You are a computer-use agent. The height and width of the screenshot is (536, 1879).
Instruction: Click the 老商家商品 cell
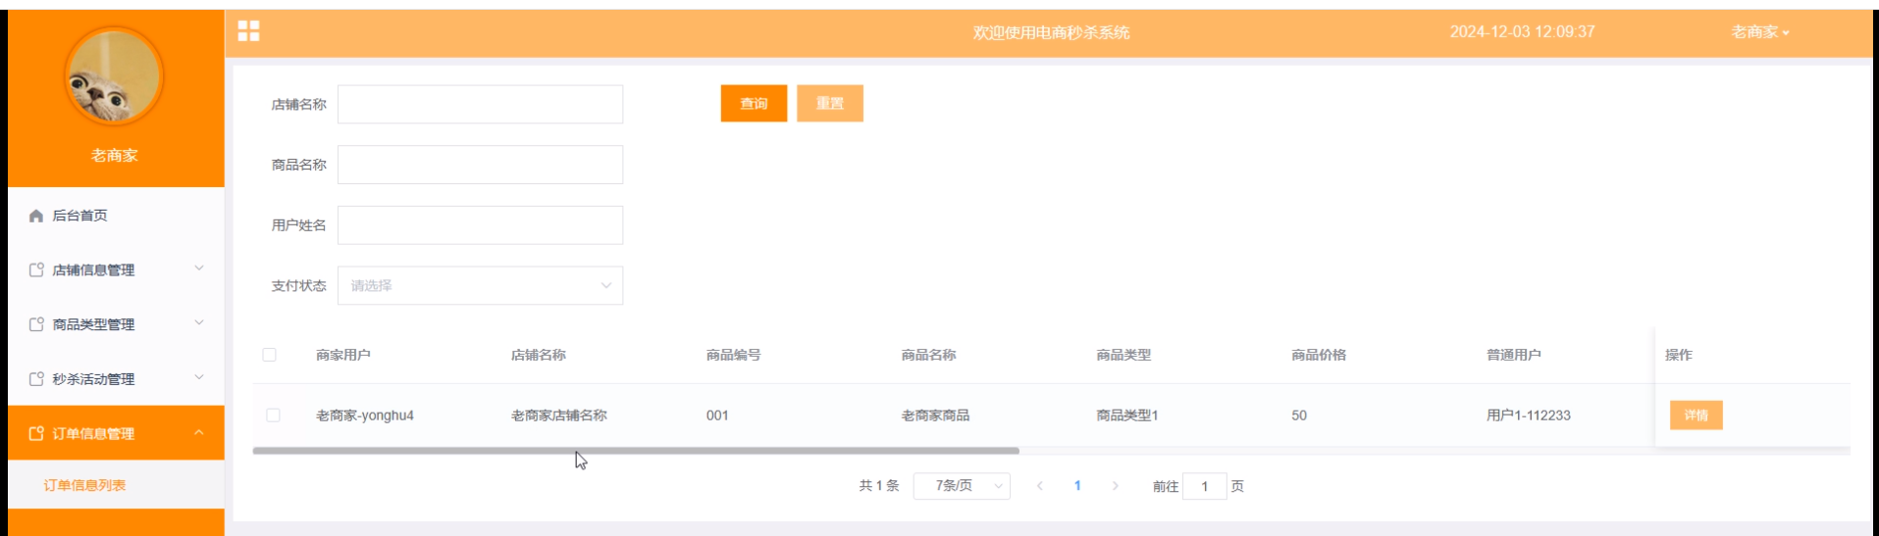(935, 415)
